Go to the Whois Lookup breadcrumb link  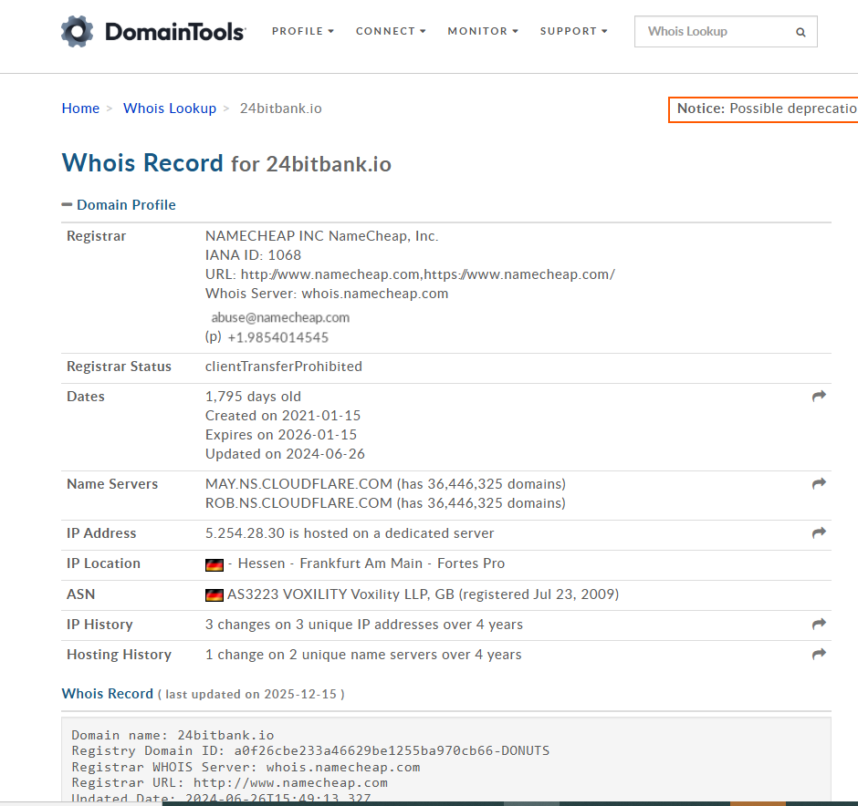(x=170, y=108)
